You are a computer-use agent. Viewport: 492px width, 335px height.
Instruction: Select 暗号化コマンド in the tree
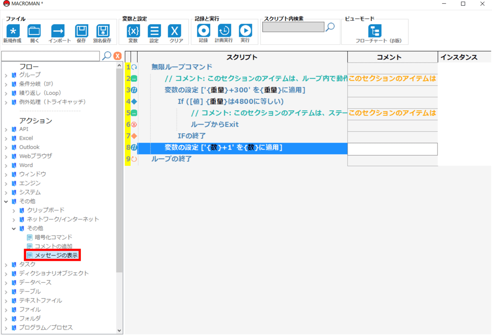pos(53,237)
